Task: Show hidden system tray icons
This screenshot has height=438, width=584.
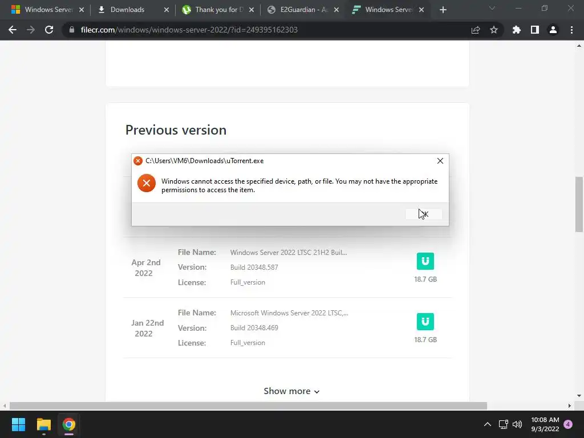Action: 487,424
